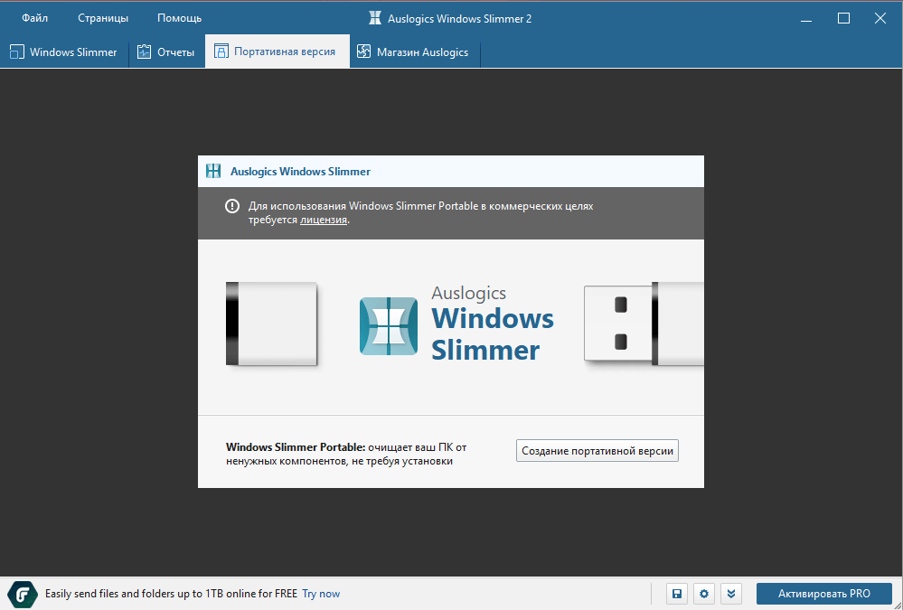Screen dimensions: 903x610
Task: Click the FileWhopper promo icon
Action: point(23,594)
